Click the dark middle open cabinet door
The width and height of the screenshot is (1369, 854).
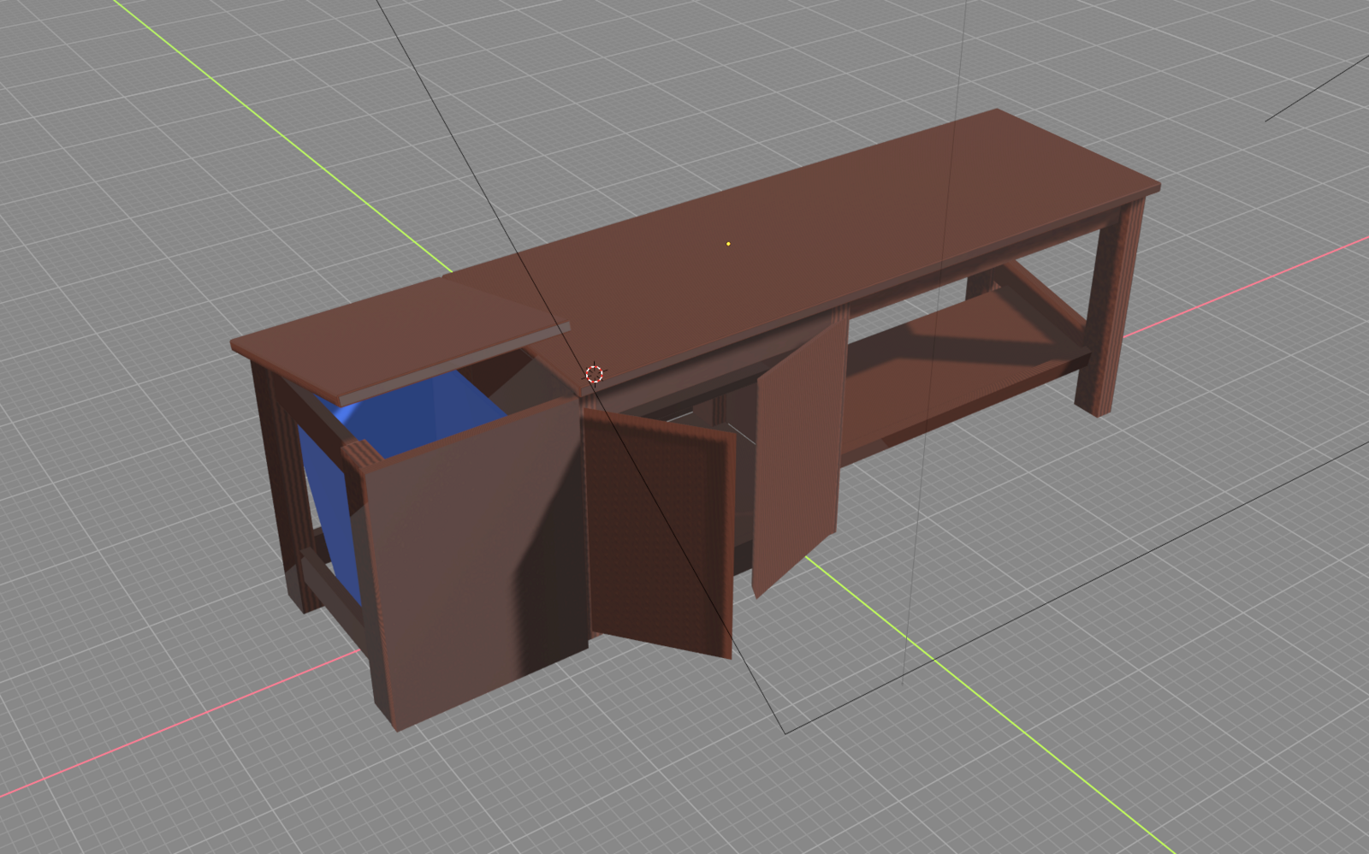click(659, 531)
